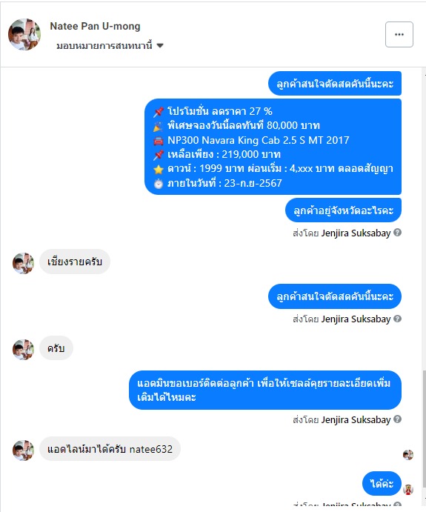Click the chat vertical scrollbar thumb
The image size is (426, 512).
click(x=425, y=428)
